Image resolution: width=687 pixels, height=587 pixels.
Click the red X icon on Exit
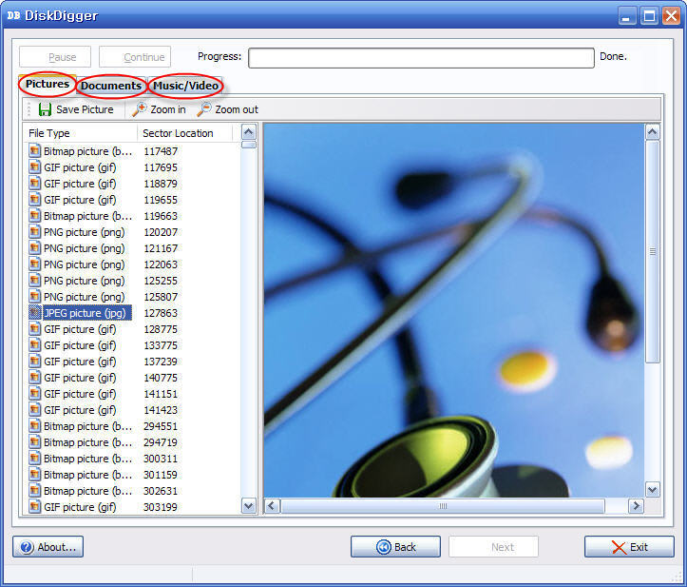619,547
